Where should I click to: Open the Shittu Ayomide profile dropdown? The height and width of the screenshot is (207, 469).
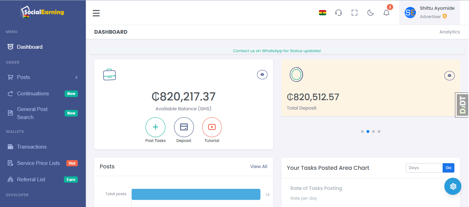tap(429, 13)
